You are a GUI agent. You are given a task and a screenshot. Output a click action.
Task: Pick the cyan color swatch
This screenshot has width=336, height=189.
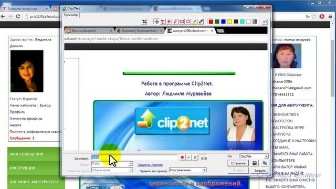point(242,22)
